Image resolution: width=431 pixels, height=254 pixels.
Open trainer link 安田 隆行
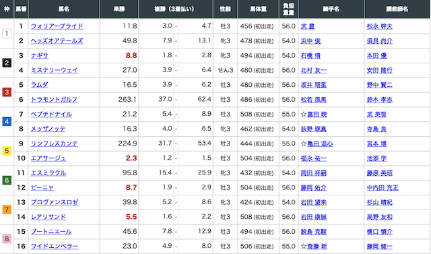click(380, 70)
